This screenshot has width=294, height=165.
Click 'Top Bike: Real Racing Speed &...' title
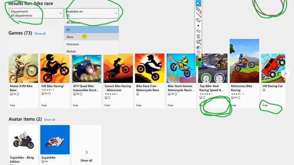click(x=211, y=88)
